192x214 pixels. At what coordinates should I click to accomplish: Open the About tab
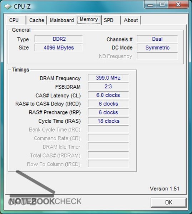pos(131,20)
